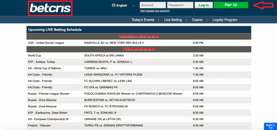Open the Today's Events menu
277x130 pixels.
click(x=143, y=20)
